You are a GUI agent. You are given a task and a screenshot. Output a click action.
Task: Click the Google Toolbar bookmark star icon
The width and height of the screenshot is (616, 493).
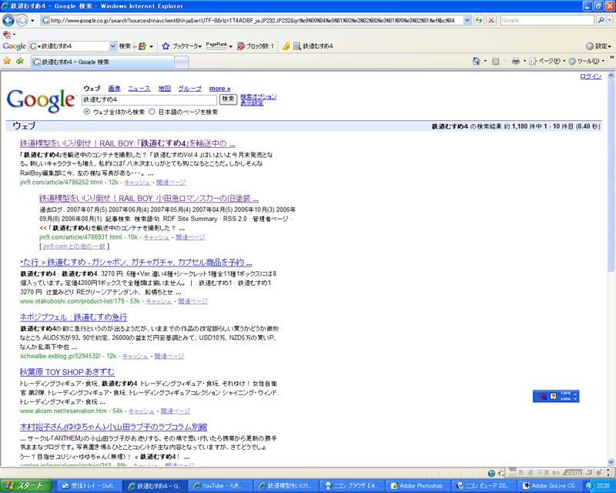[165, 46]
